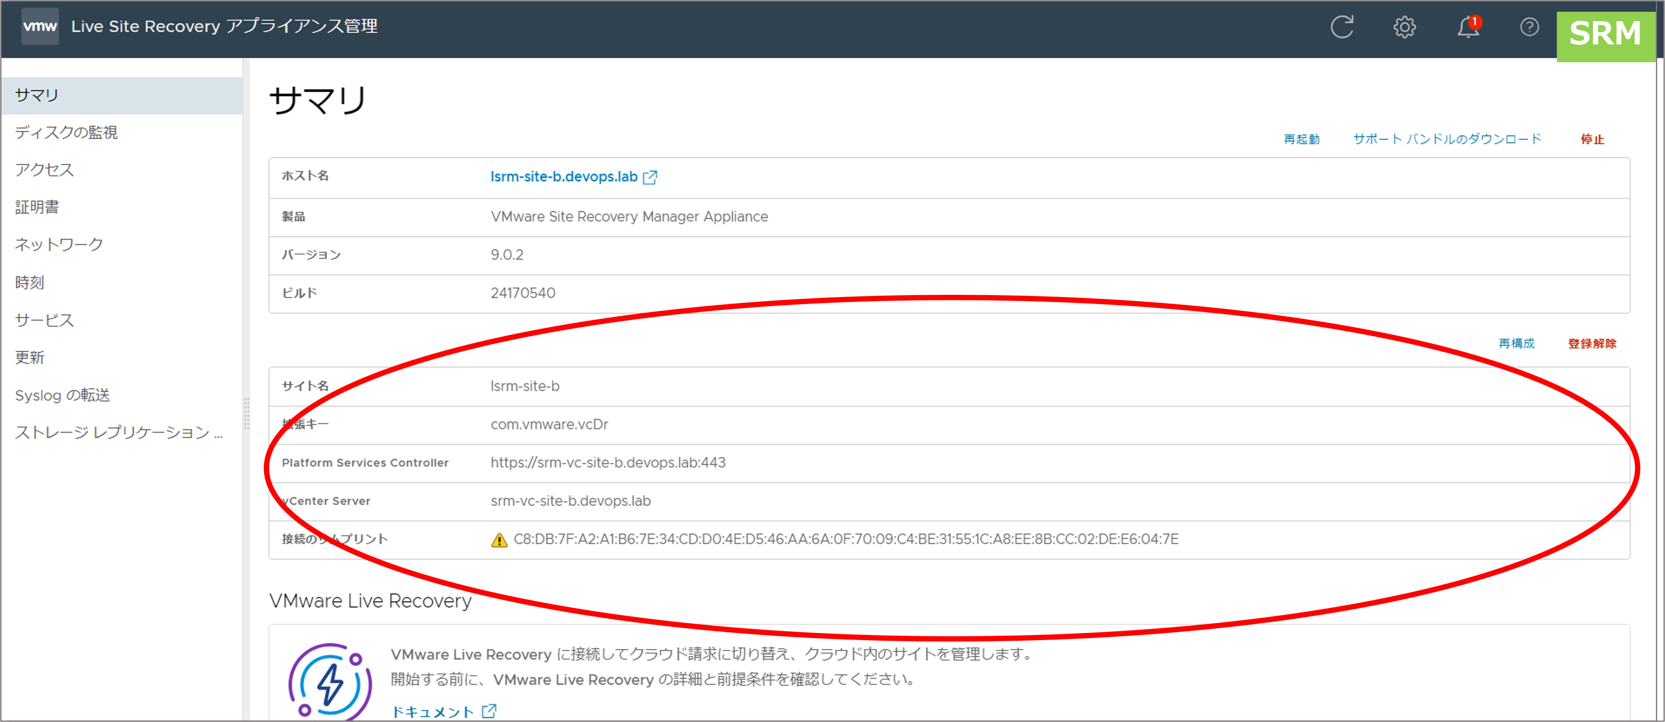The height and width of the screenshot is (722, 1665).
Task: Click the サマリ page heading
Action: (318, 101)
